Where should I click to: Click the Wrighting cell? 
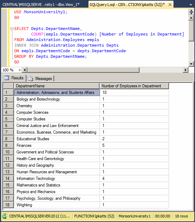pos(57,205)
